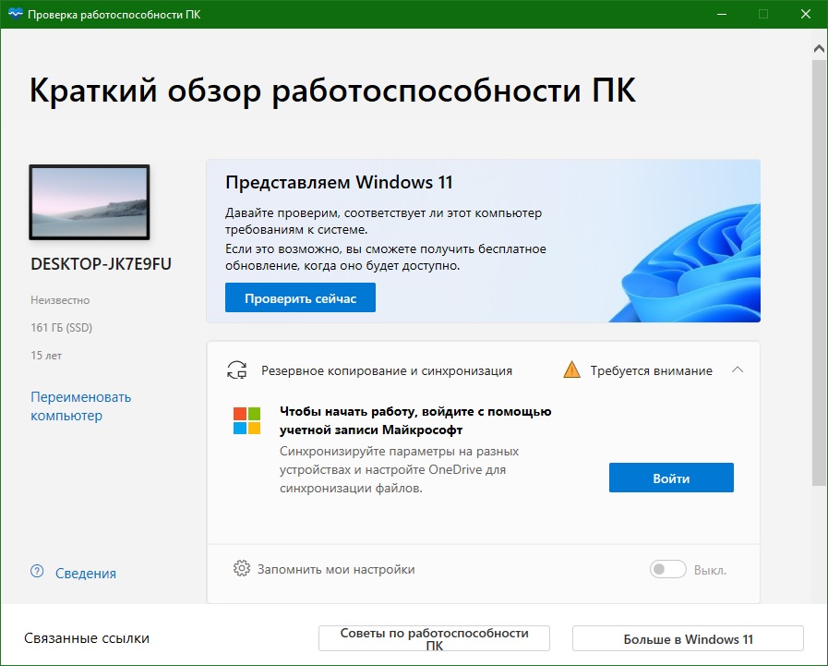Image resolution: width=828 pixels, height=666 pixels.
Task: Click the Microsoft four-color logo
Action: click(246, 420)
